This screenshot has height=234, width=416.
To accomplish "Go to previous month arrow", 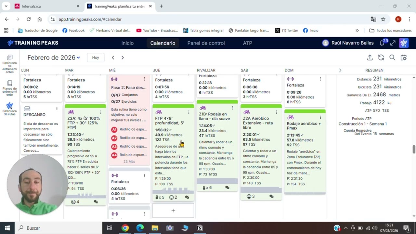I will tap(113, 58).
